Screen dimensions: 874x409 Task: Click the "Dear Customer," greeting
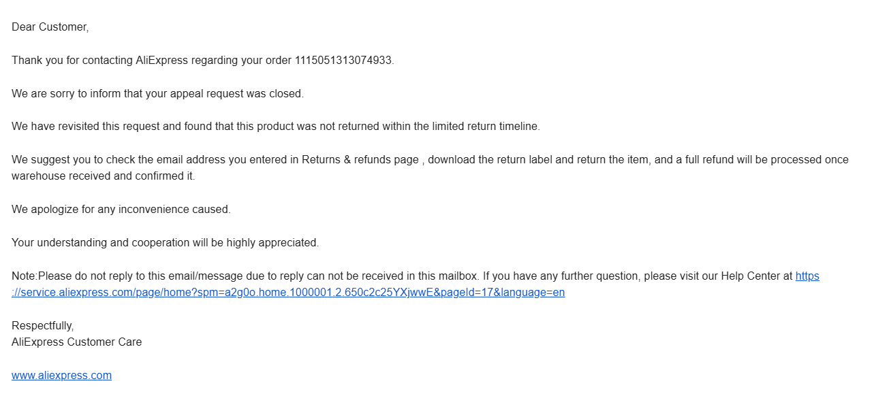click(x=50, y=27)
